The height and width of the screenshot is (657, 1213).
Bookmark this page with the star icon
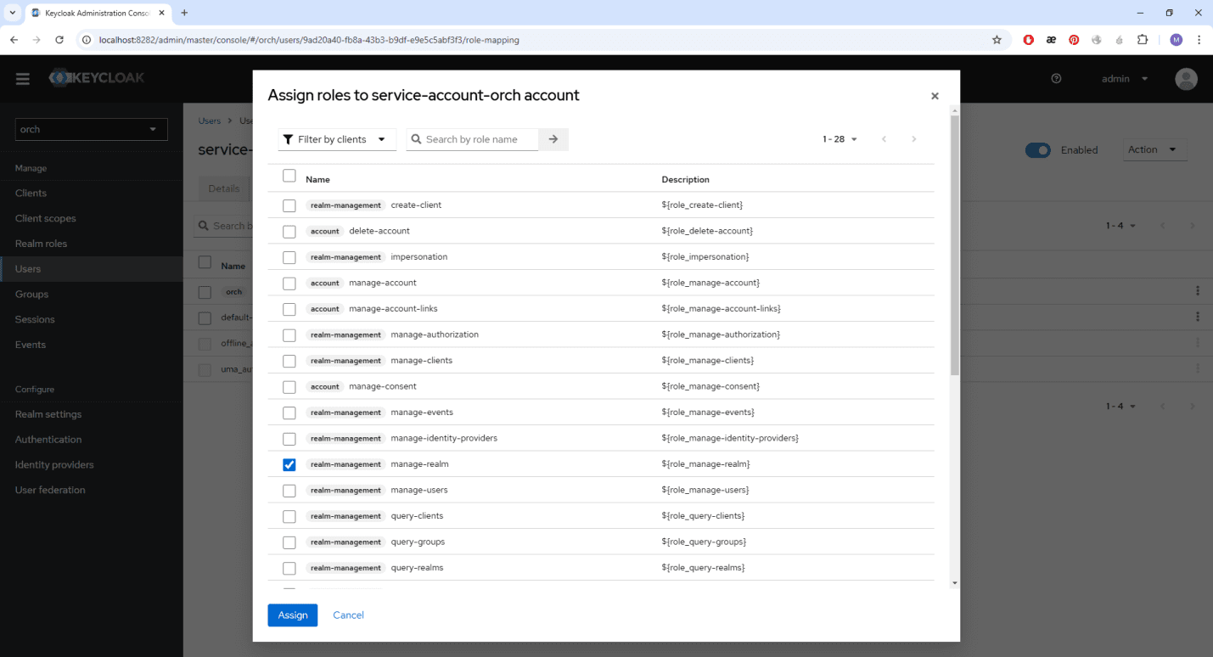(x=997, y=40)
